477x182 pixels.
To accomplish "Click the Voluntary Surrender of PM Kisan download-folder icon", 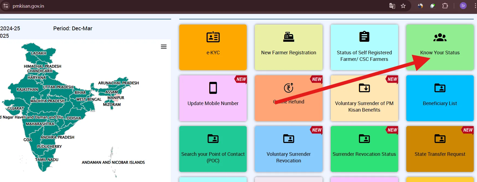I will click(364, 88).
